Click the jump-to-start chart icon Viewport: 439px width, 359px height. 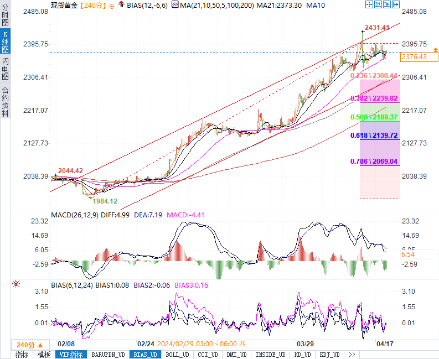click(378, 4)
